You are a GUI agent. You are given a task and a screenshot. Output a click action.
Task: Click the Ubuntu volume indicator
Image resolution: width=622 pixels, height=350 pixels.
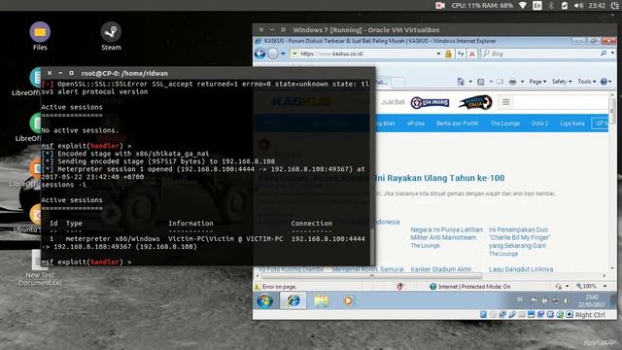click(x=579, y=6)
